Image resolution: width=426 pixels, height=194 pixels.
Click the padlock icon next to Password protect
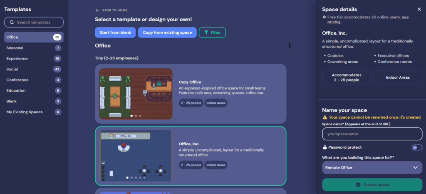point(324,147)
